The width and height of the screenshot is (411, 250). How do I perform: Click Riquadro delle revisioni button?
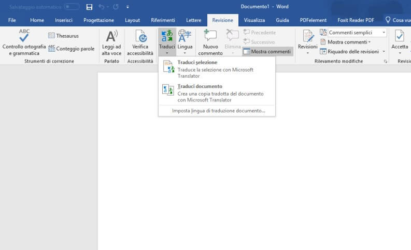click(349, 52)
